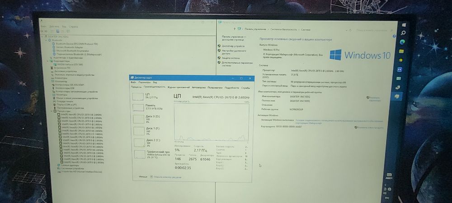Click the Процессоры category icon in Device Manager
Screen dimensions: 452x203
tap(55, 111)
